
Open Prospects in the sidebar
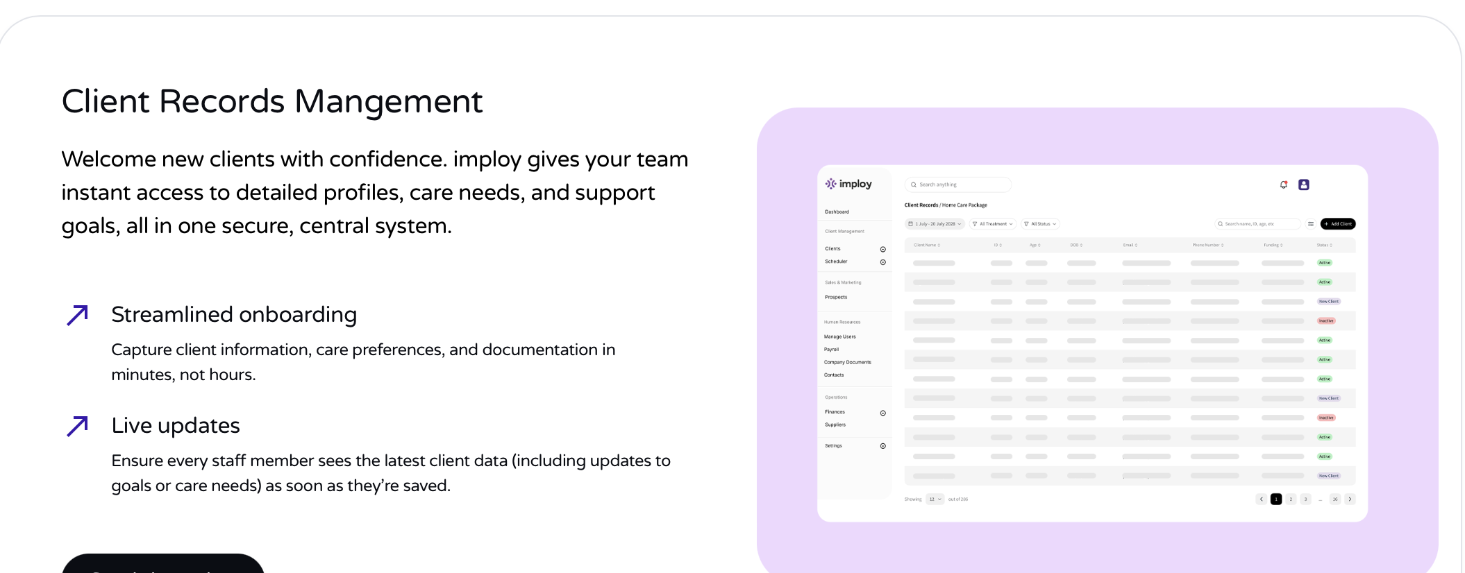point(836,297)
